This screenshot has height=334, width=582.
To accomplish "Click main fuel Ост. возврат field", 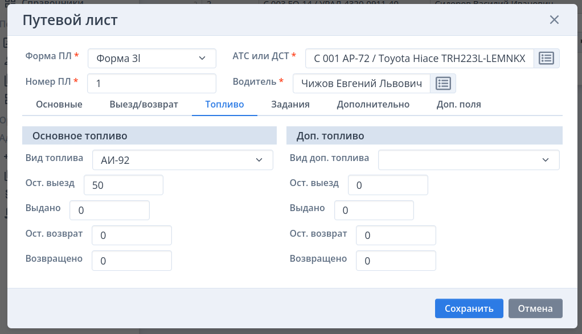I will 131,235.
